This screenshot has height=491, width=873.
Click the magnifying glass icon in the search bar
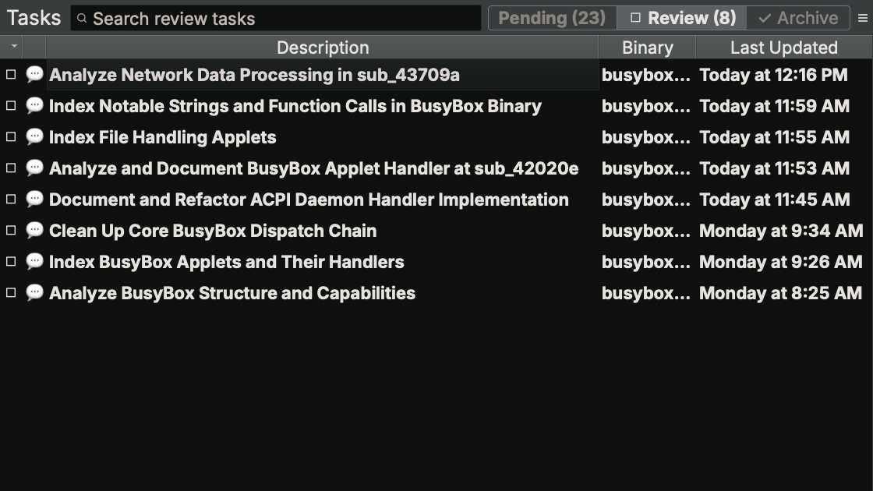click(x=82, y=17)
